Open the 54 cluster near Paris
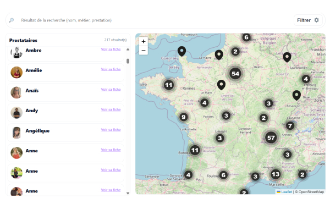 (x=235, y=74)
